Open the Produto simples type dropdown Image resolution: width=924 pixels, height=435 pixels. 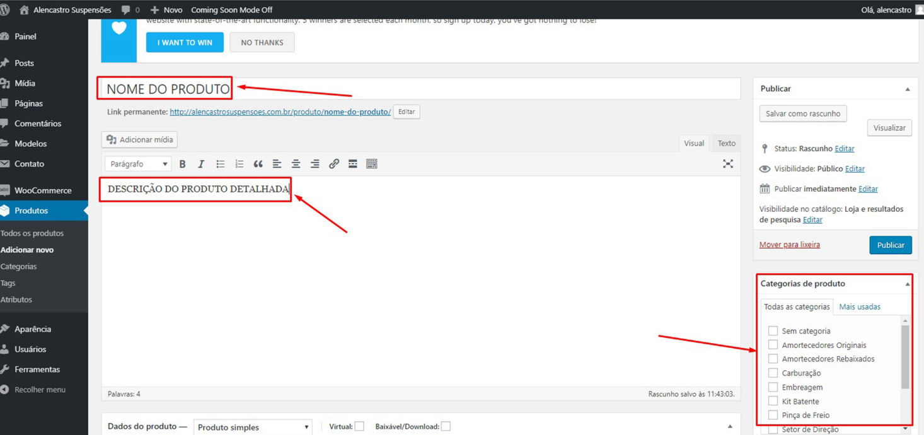point(253,427)
